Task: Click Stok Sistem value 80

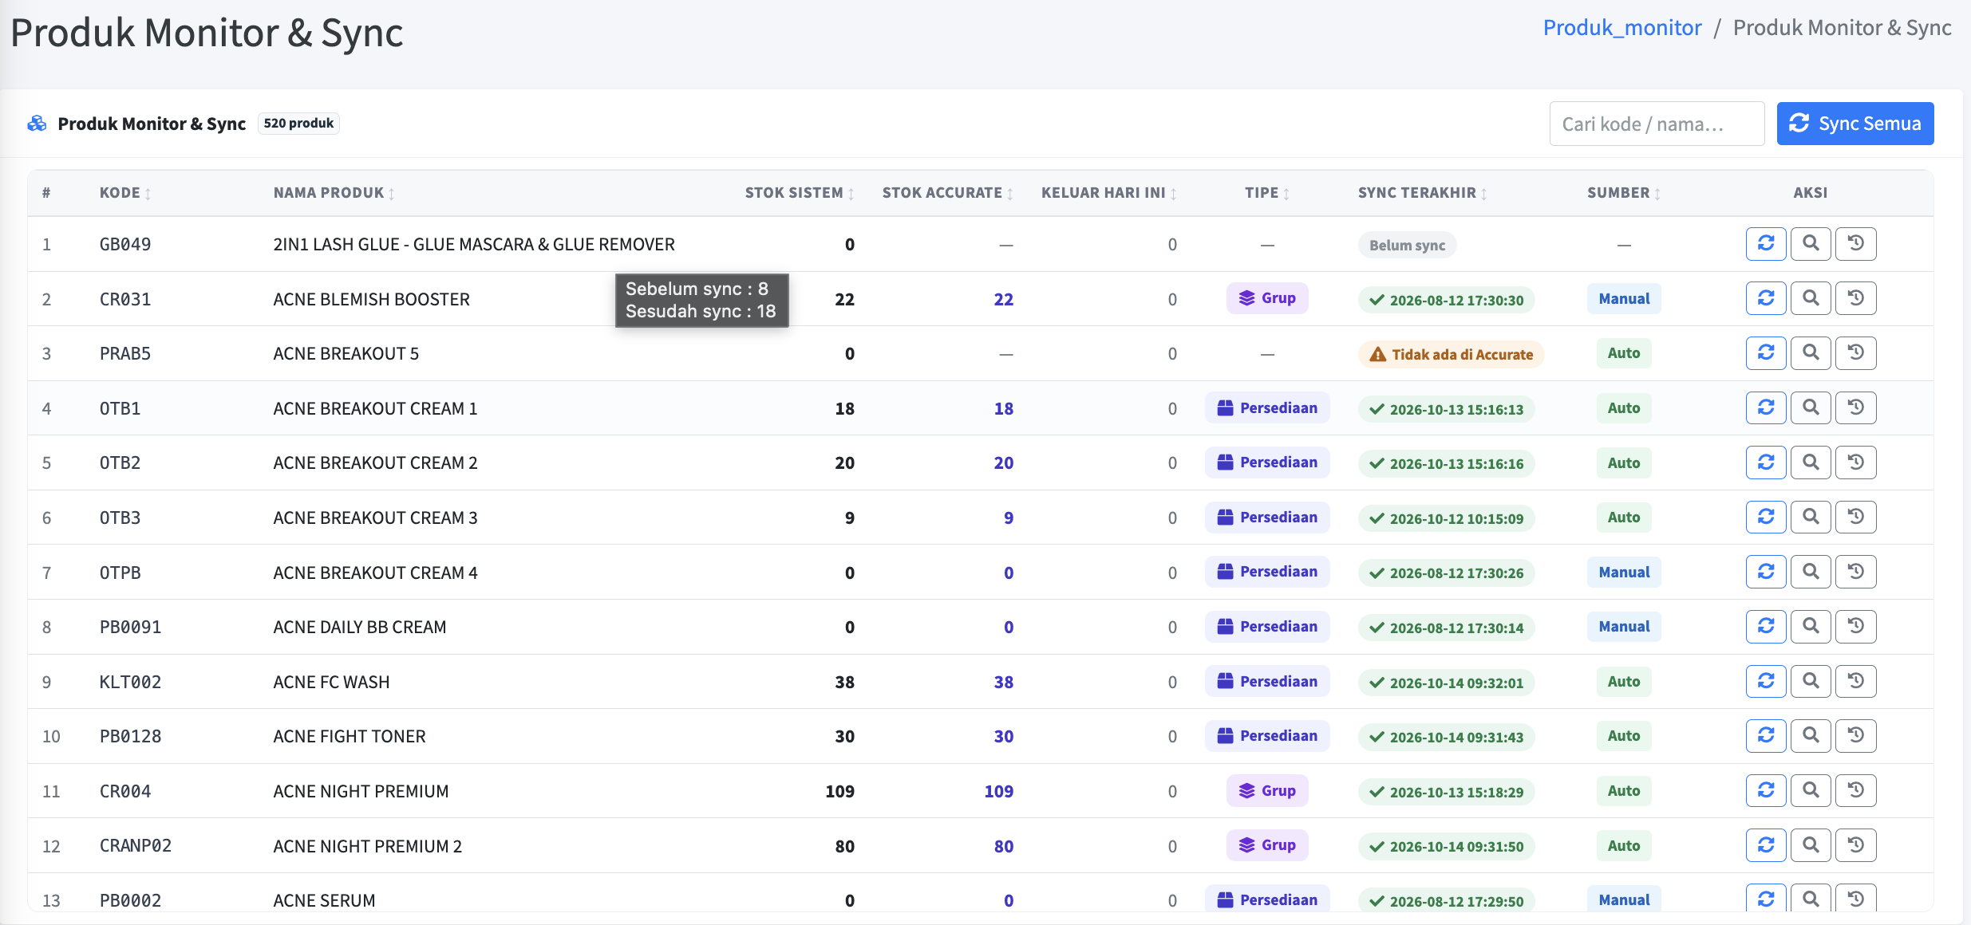Action: 844,847
